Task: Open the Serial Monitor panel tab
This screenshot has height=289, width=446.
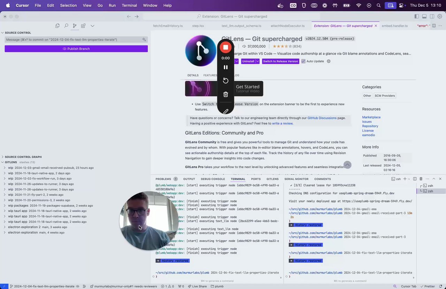Action: tap(296, 179)
